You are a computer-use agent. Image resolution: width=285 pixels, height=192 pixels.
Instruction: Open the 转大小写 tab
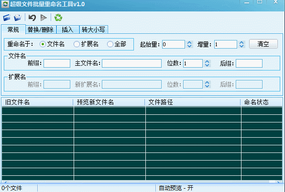(x=93, y=30)
